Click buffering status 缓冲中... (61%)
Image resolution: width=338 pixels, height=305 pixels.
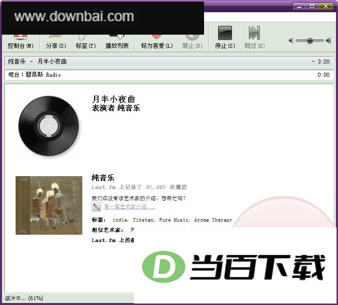click(x=24, y=298)
